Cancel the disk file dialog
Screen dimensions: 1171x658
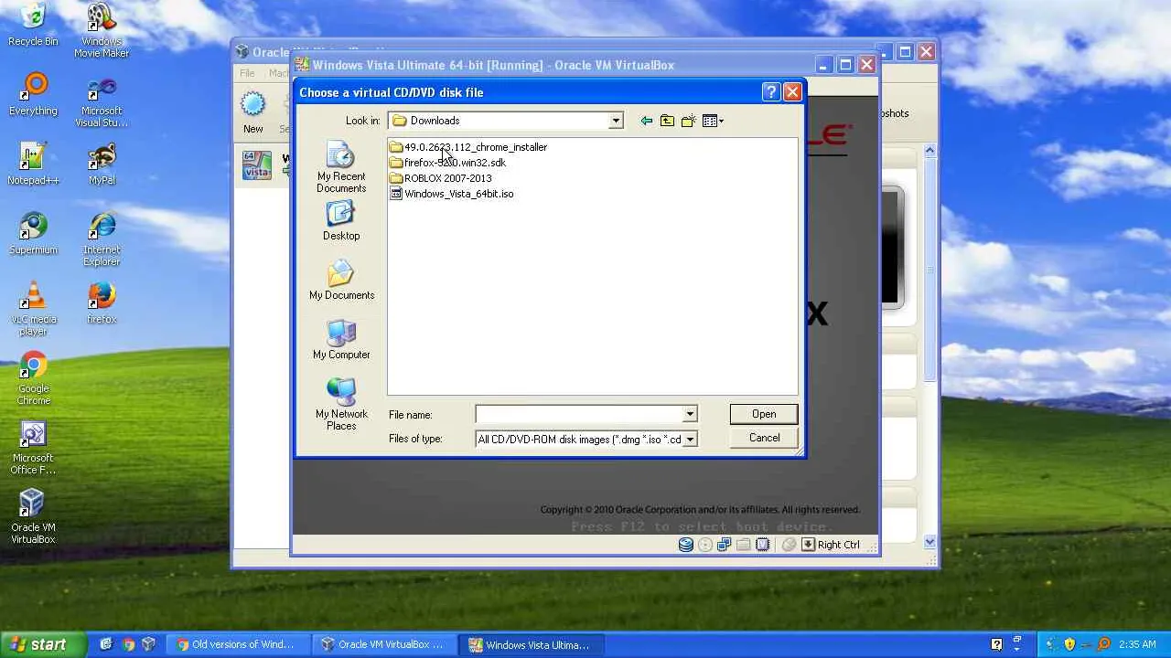[764, 438]
